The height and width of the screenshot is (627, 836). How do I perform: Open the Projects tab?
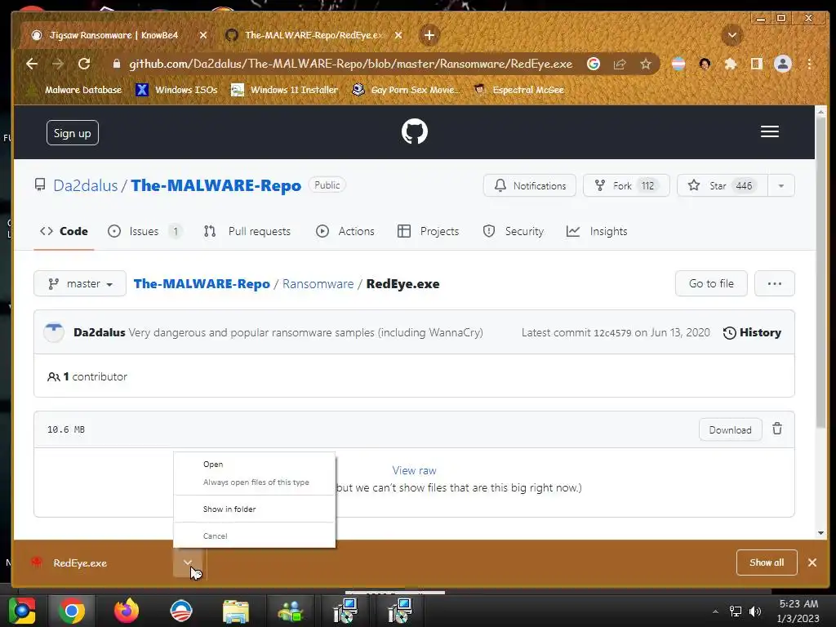point(428,231)
